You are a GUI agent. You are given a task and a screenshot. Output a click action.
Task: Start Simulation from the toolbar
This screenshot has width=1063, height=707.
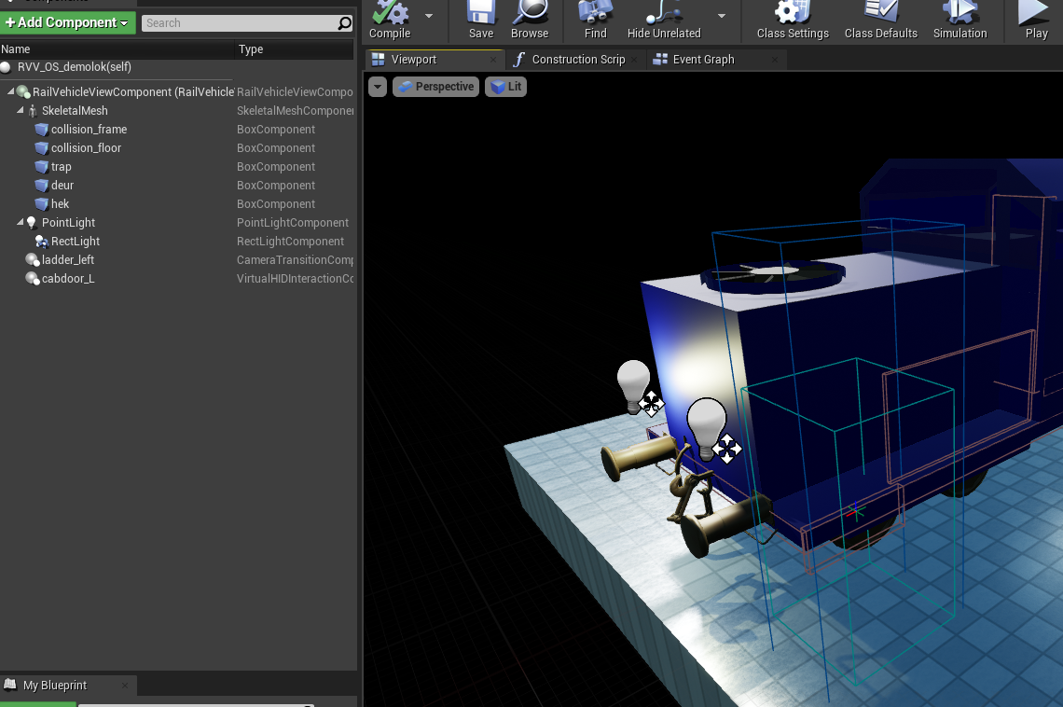(959, 13)
